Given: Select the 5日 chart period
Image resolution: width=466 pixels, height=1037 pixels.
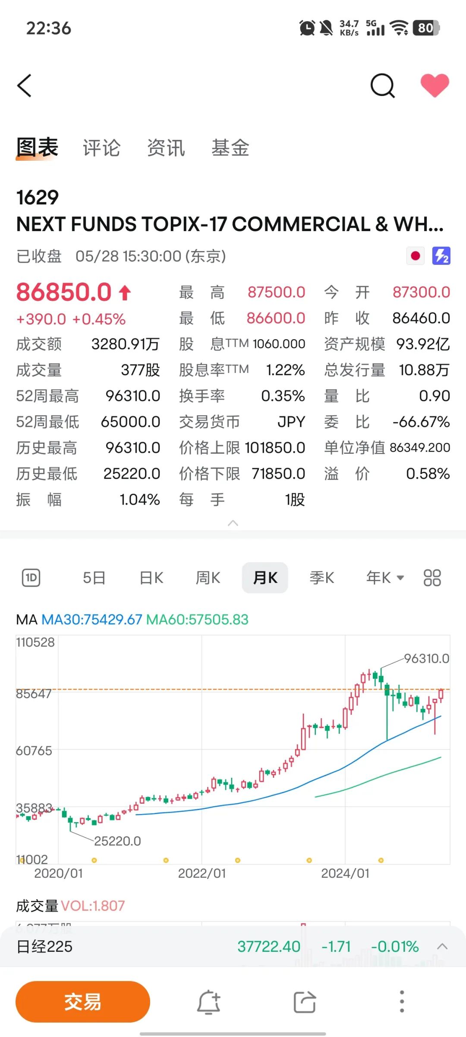Looking at the screenshot, I should pos(94,578).
